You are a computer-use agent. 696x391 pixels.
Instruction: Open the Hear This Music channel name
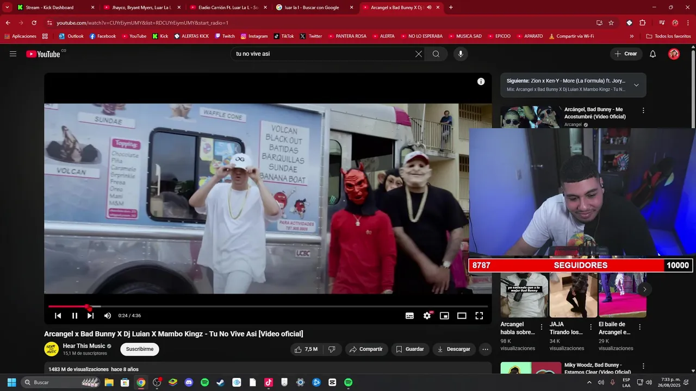pos(84,346)
